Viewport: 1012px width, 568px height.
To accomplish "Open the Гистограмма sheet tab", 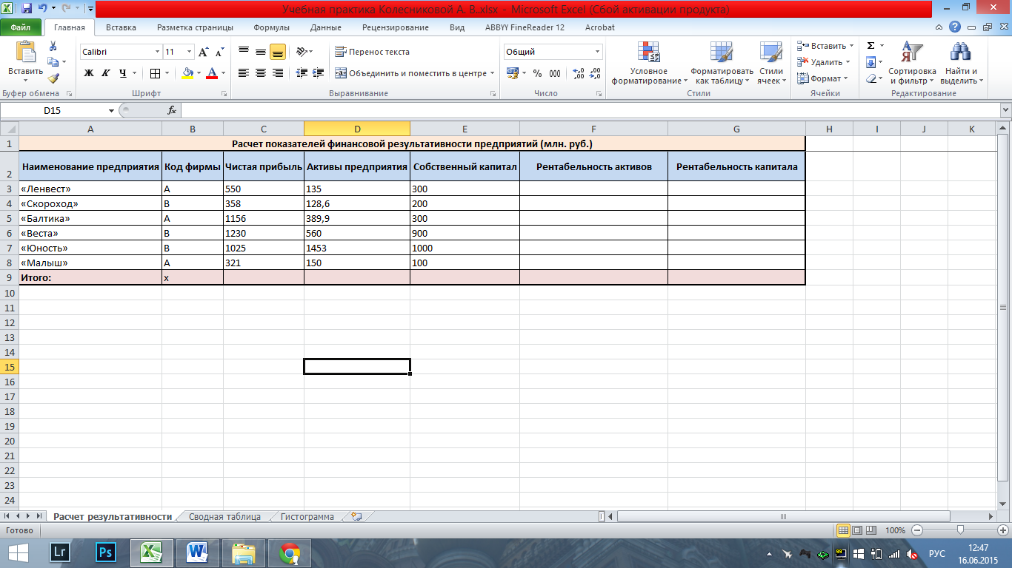I will coord(307,516).
